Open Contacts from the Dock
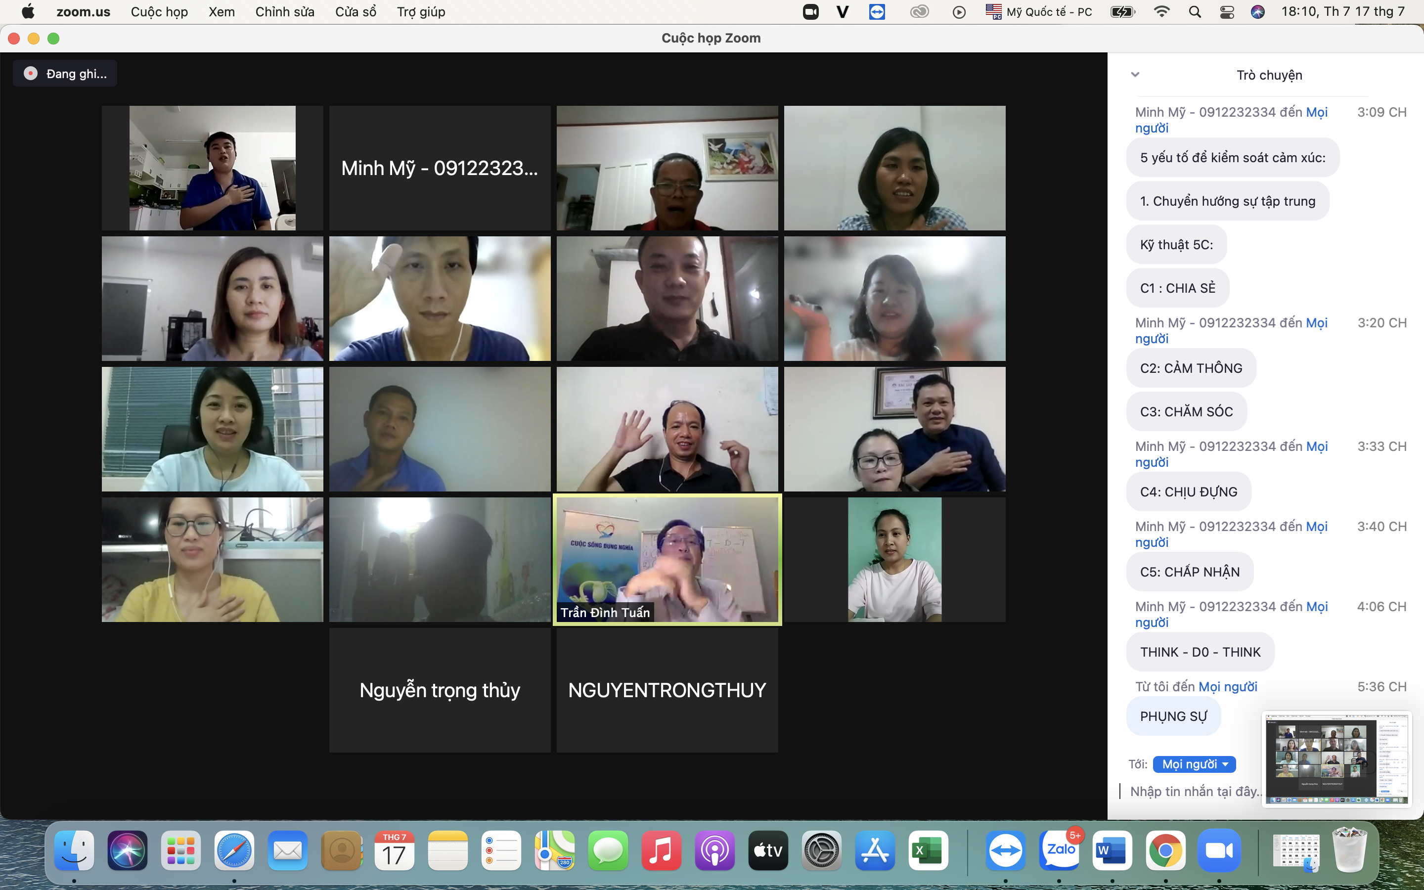Image resolution: width=1424 pixels, height=890 pixels. tap(341, 850)
